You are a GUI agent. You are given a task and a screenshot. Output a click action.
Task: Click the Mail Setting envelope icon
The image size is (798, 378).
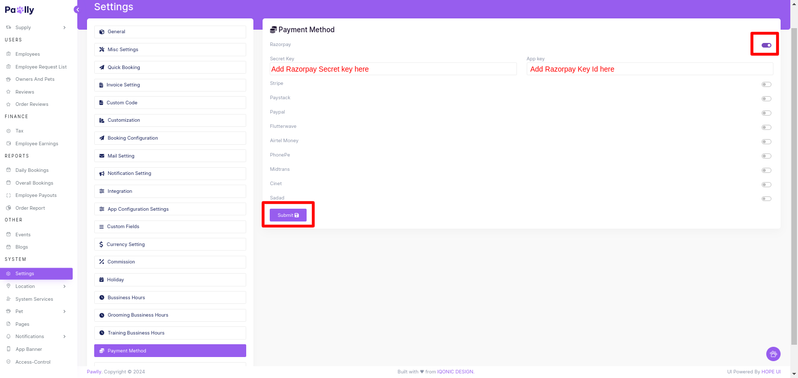[x=102, y=156]
